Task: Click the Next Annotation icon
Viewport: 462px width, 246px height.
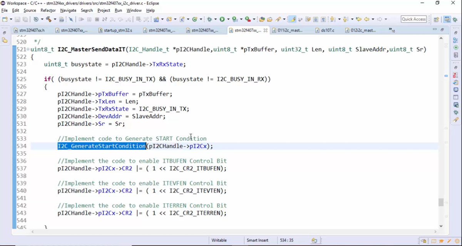Action: click(333, 19)
